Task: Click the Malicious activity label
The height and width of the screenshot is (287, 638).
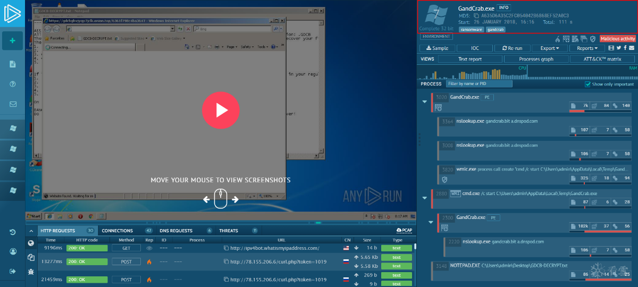Action: [617, 39]
